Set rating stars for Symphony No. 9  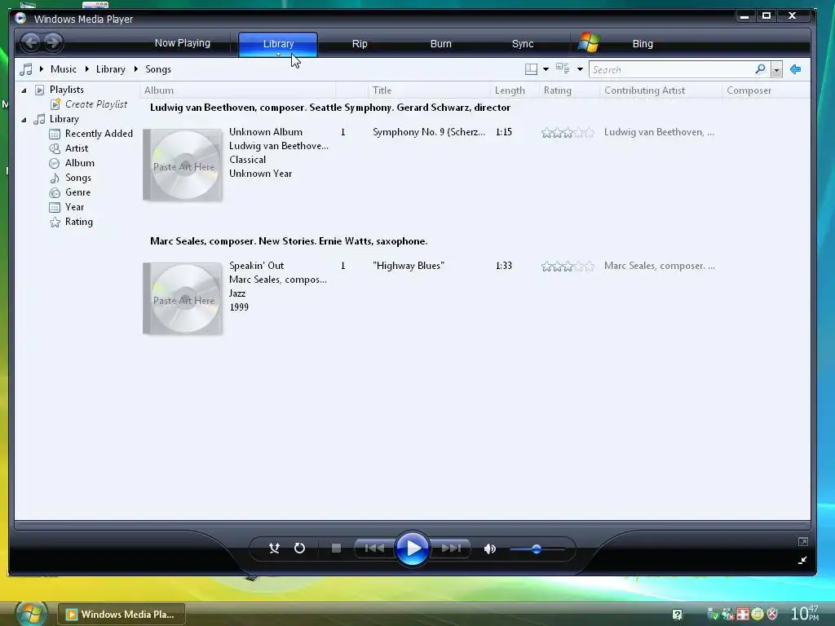pyautogui.click(x=568, y=133)
